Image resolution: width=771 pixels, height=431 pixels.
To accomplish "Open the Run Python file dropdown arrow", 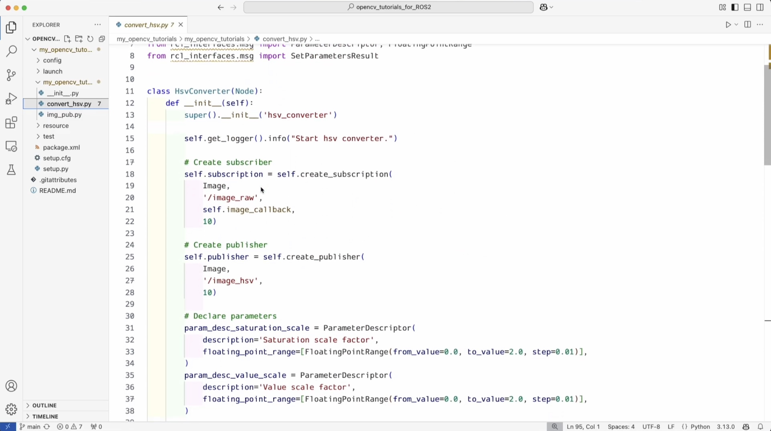I will pos(736,25).
